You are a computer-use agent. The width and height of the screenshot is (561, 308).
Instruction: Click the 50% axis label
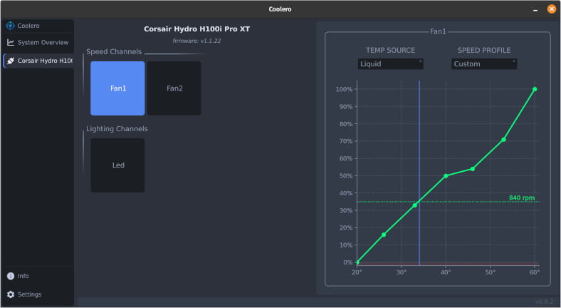tap(345, 176)
